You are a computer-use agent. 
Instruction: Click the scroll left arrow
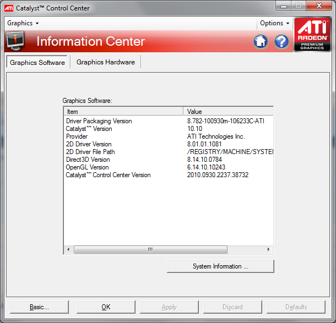point(68,249)
